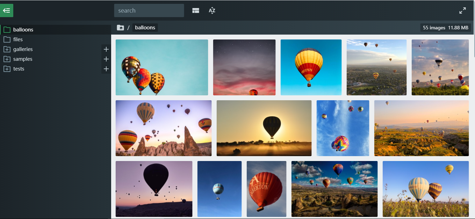The image size is (475, 219).
Task: Open the A-Z sort options icon
Action: pyautogui.click(x=212, y=10)
